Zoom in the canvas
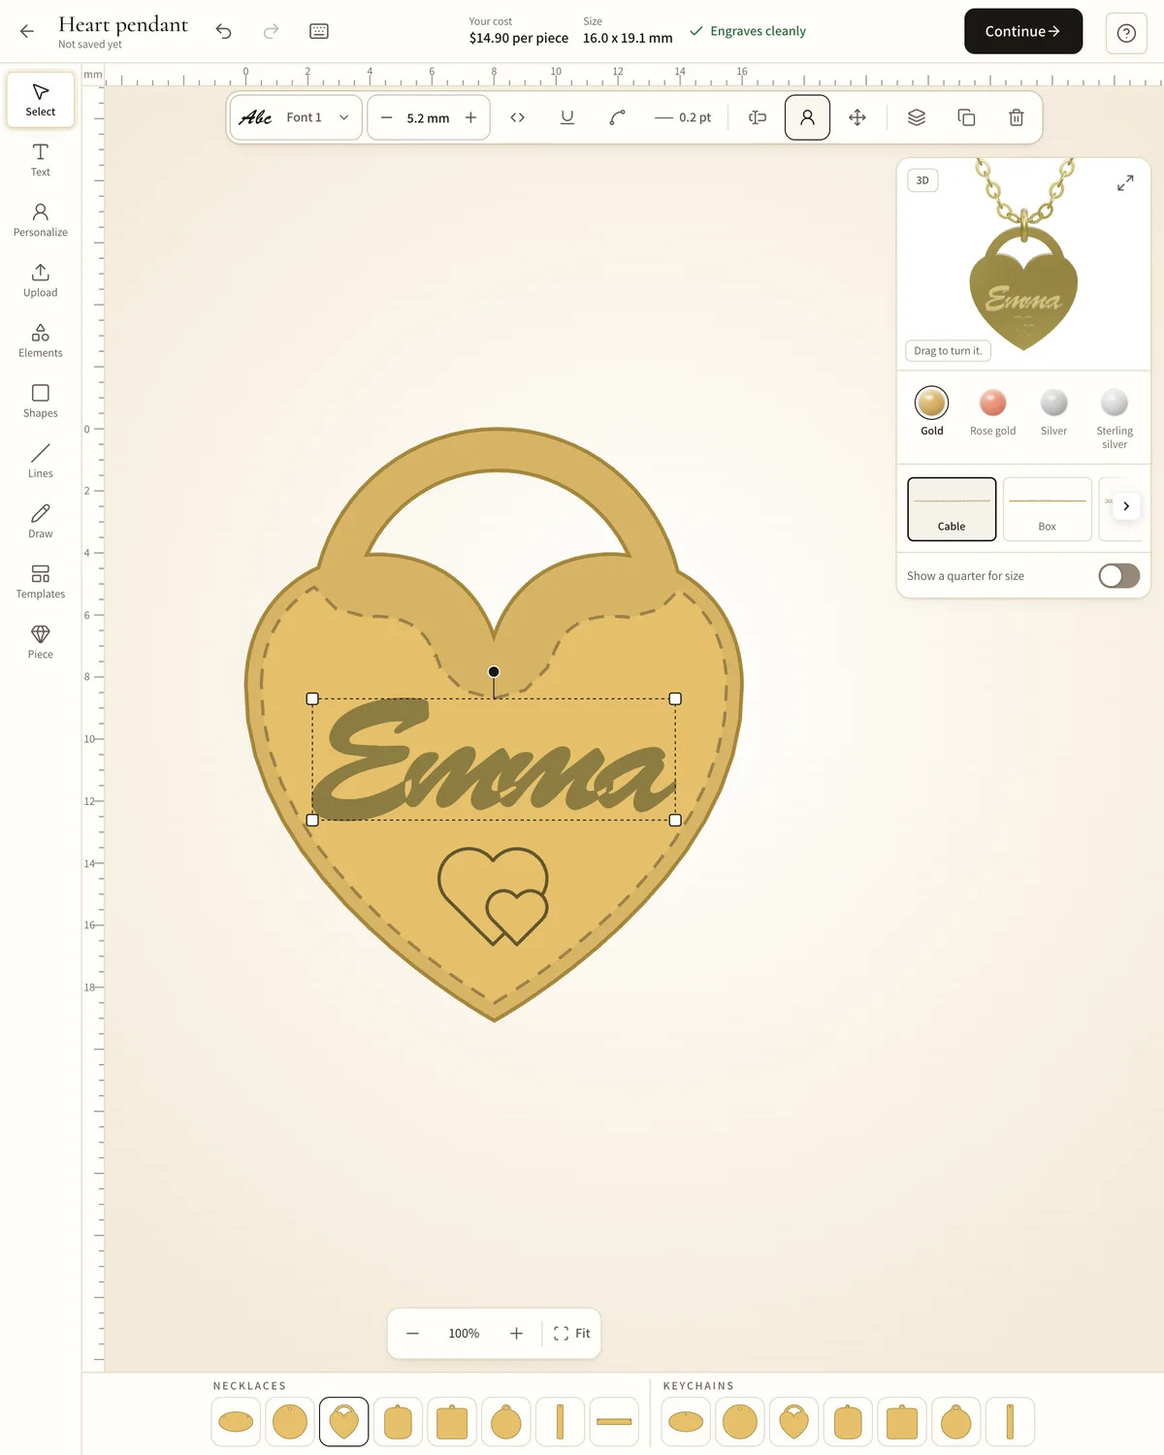Image resolution: width=1164 pixels, height=1455 pixels. [x=516, y=1334]
